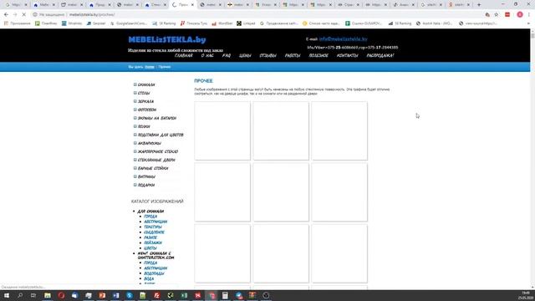Open Водопады in the image catalog
Viewport: 535px width, 301px height.
pyautogui.click(x=154, y=273)
